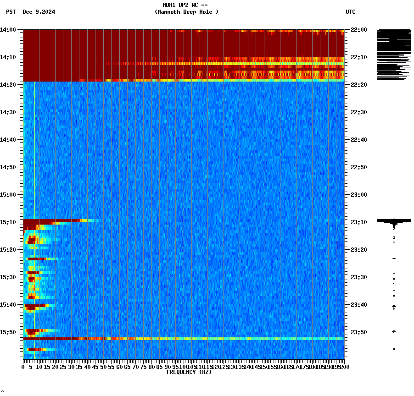Select the 15:10 earthquake event band

point(55,220)
